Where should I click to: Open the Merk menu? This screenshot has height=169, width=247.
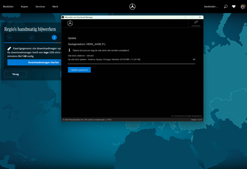coord(55,7)
